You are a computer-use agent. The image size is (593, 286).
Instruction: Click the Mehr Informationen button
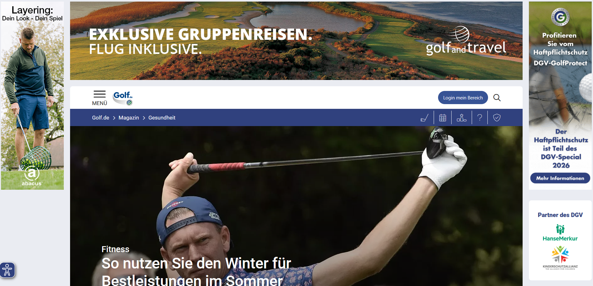pos(560,178)
